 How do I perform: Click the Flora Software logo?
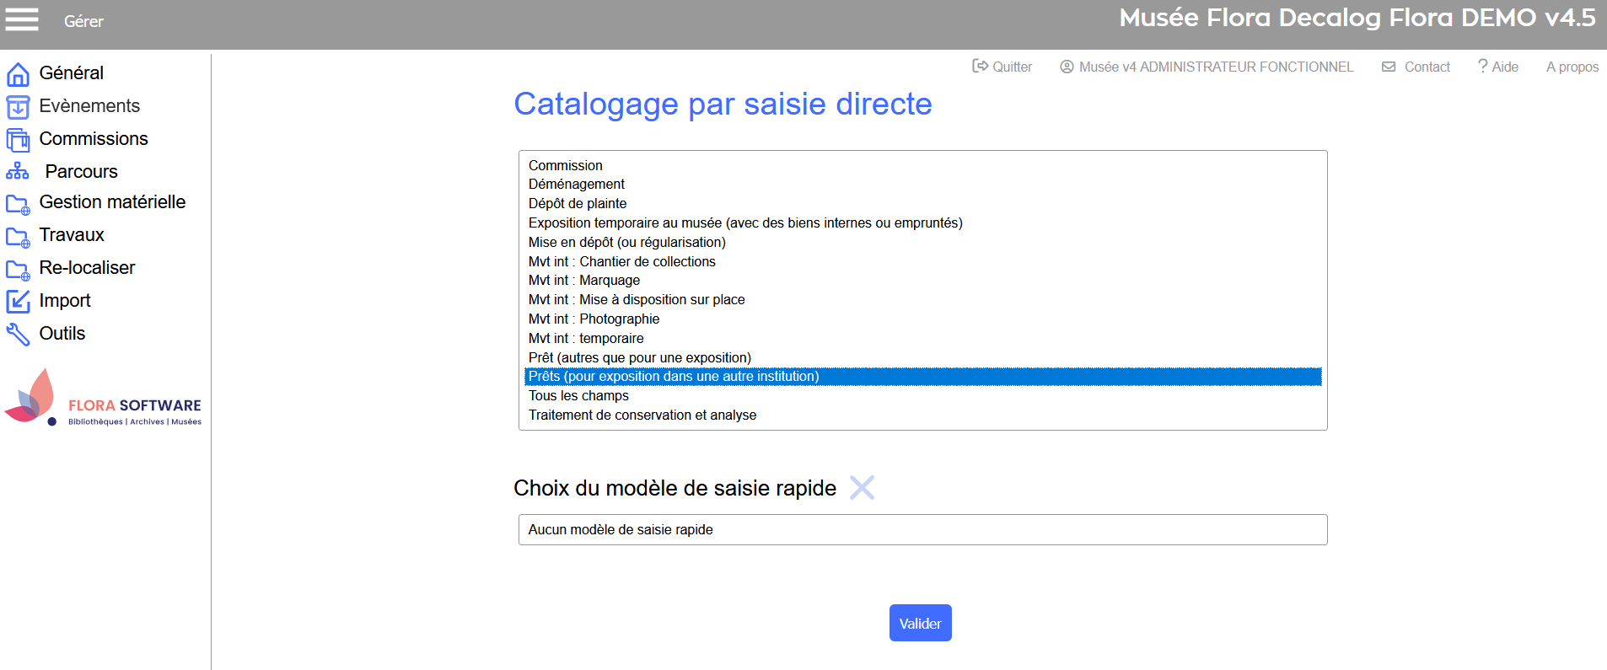[103, 399]
